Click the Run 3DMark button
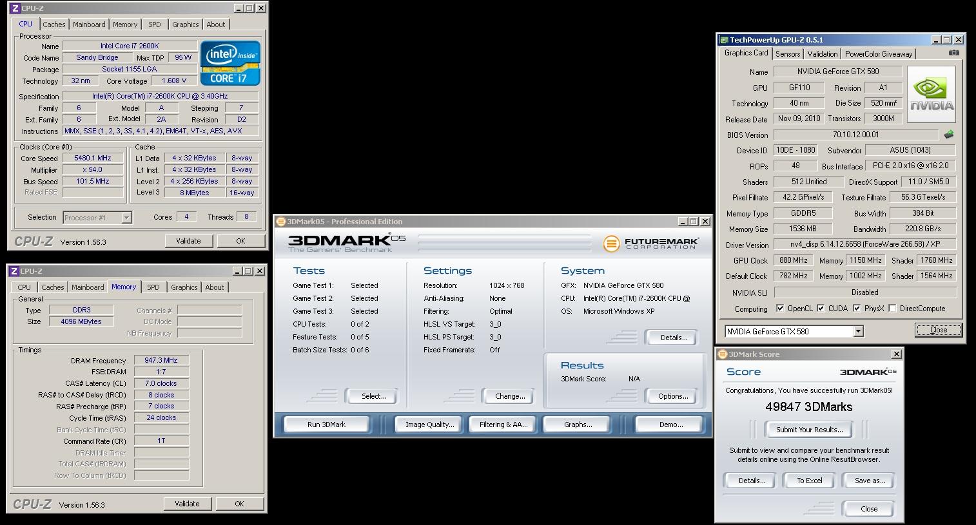Image resolution: width=976 pixels, height=525 pixels. coord(326,425)
